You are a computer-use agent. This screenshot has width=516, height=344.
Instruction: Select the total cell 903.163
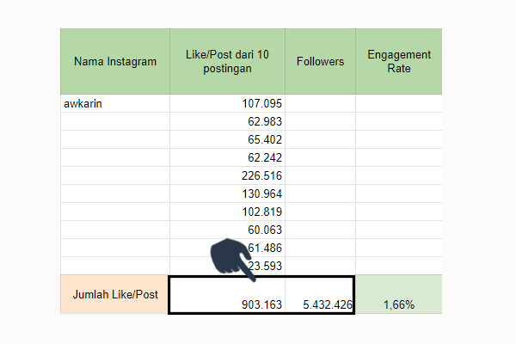tap(227, 295)
